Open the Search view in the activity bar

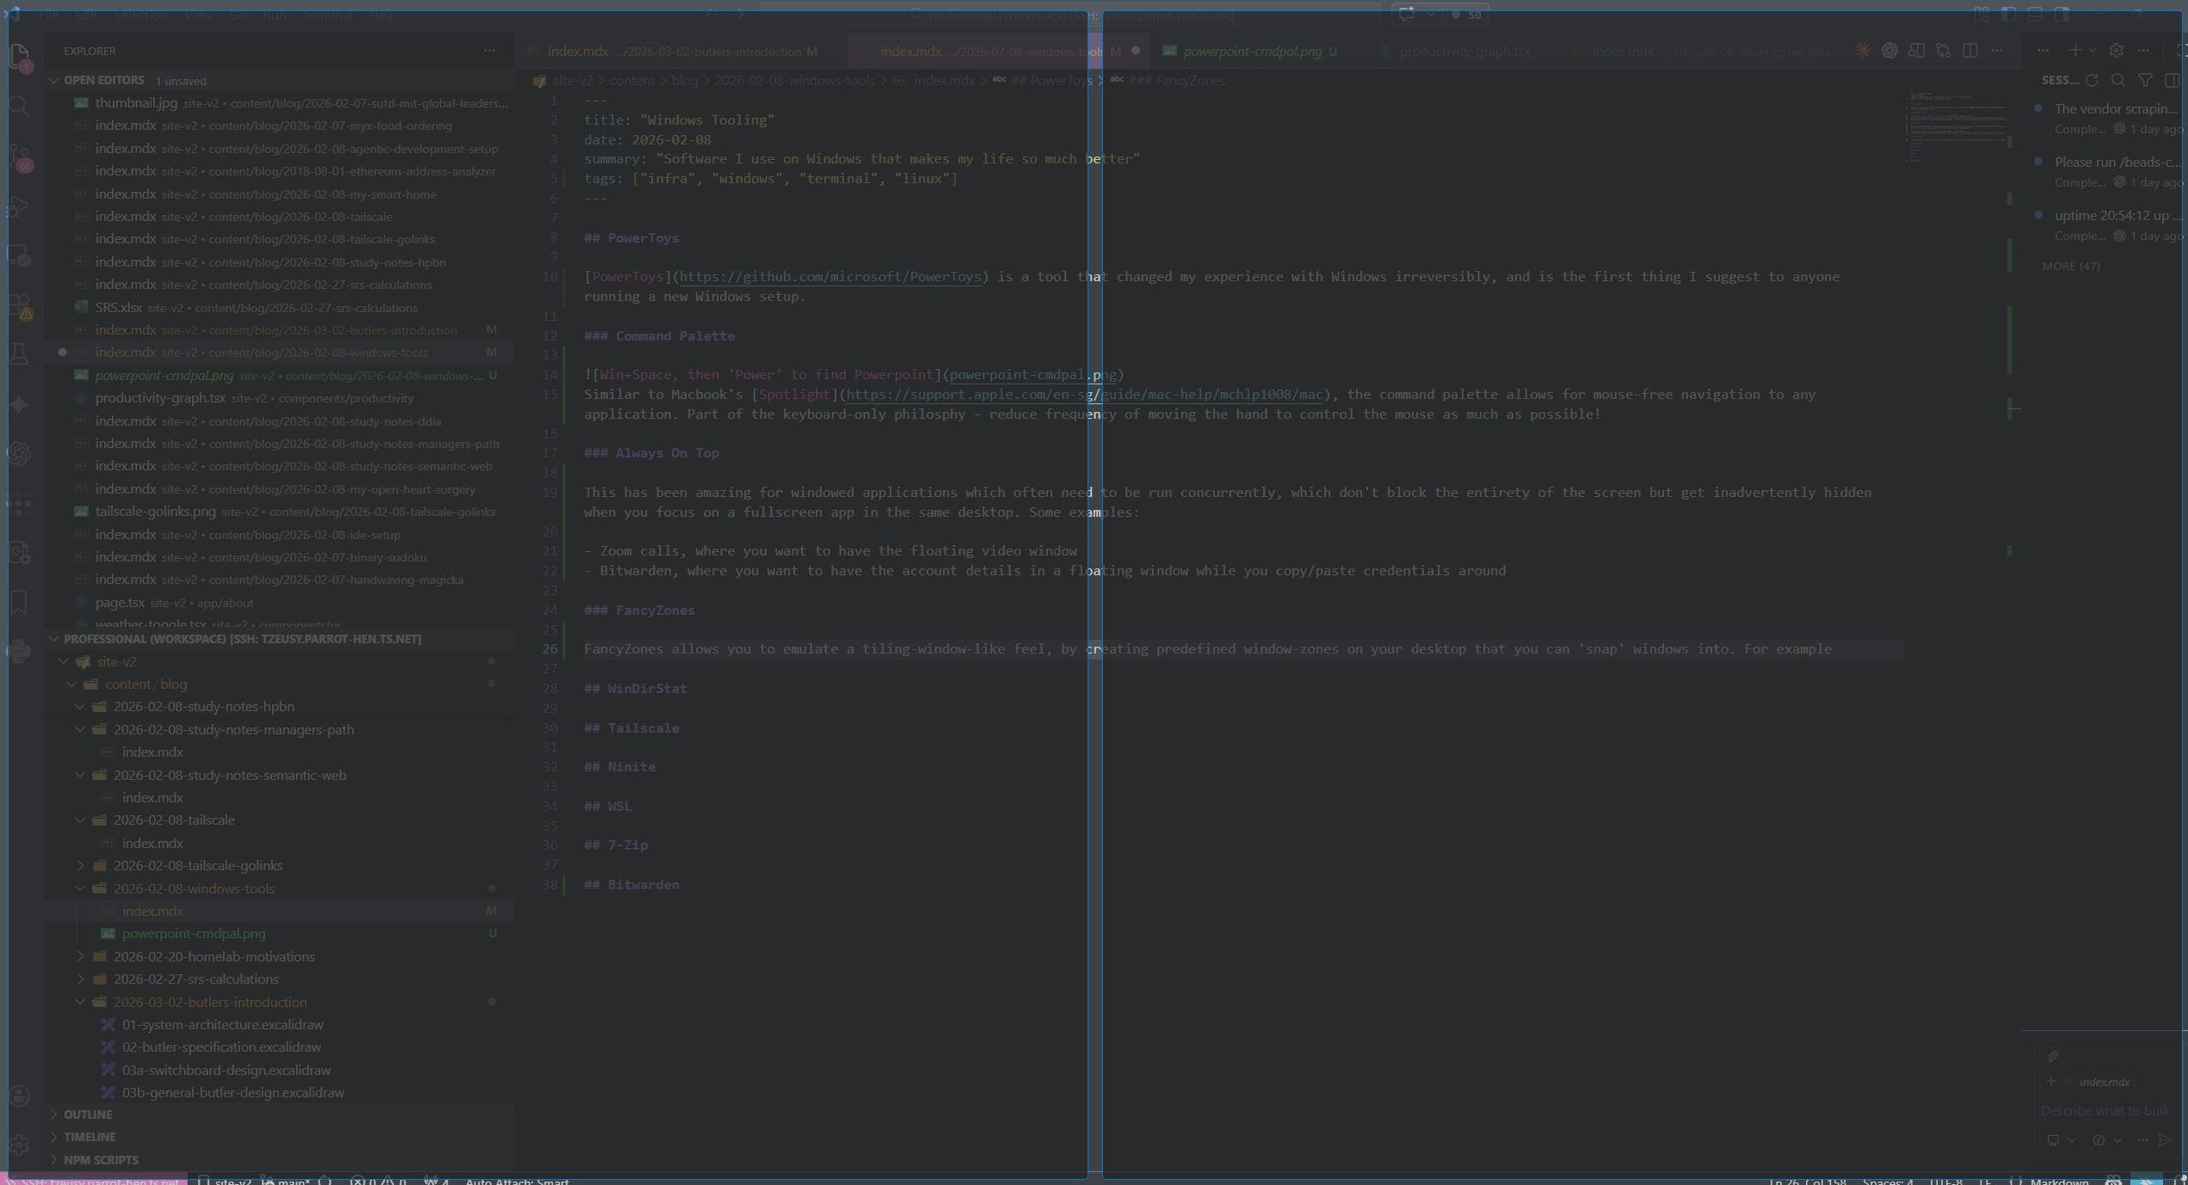[20, 106]
